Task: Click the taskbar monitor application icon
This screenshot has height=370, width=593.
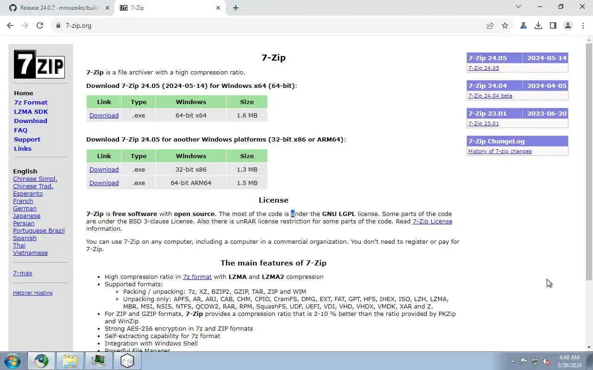Action: coord(99,361)
